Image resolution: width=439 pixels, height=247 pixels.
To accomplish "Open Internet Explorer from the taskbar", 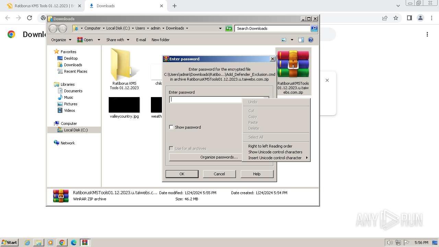I will [27, 243].
